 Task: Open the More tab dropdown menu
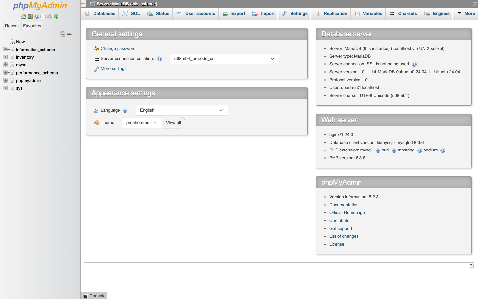(466, 14)
